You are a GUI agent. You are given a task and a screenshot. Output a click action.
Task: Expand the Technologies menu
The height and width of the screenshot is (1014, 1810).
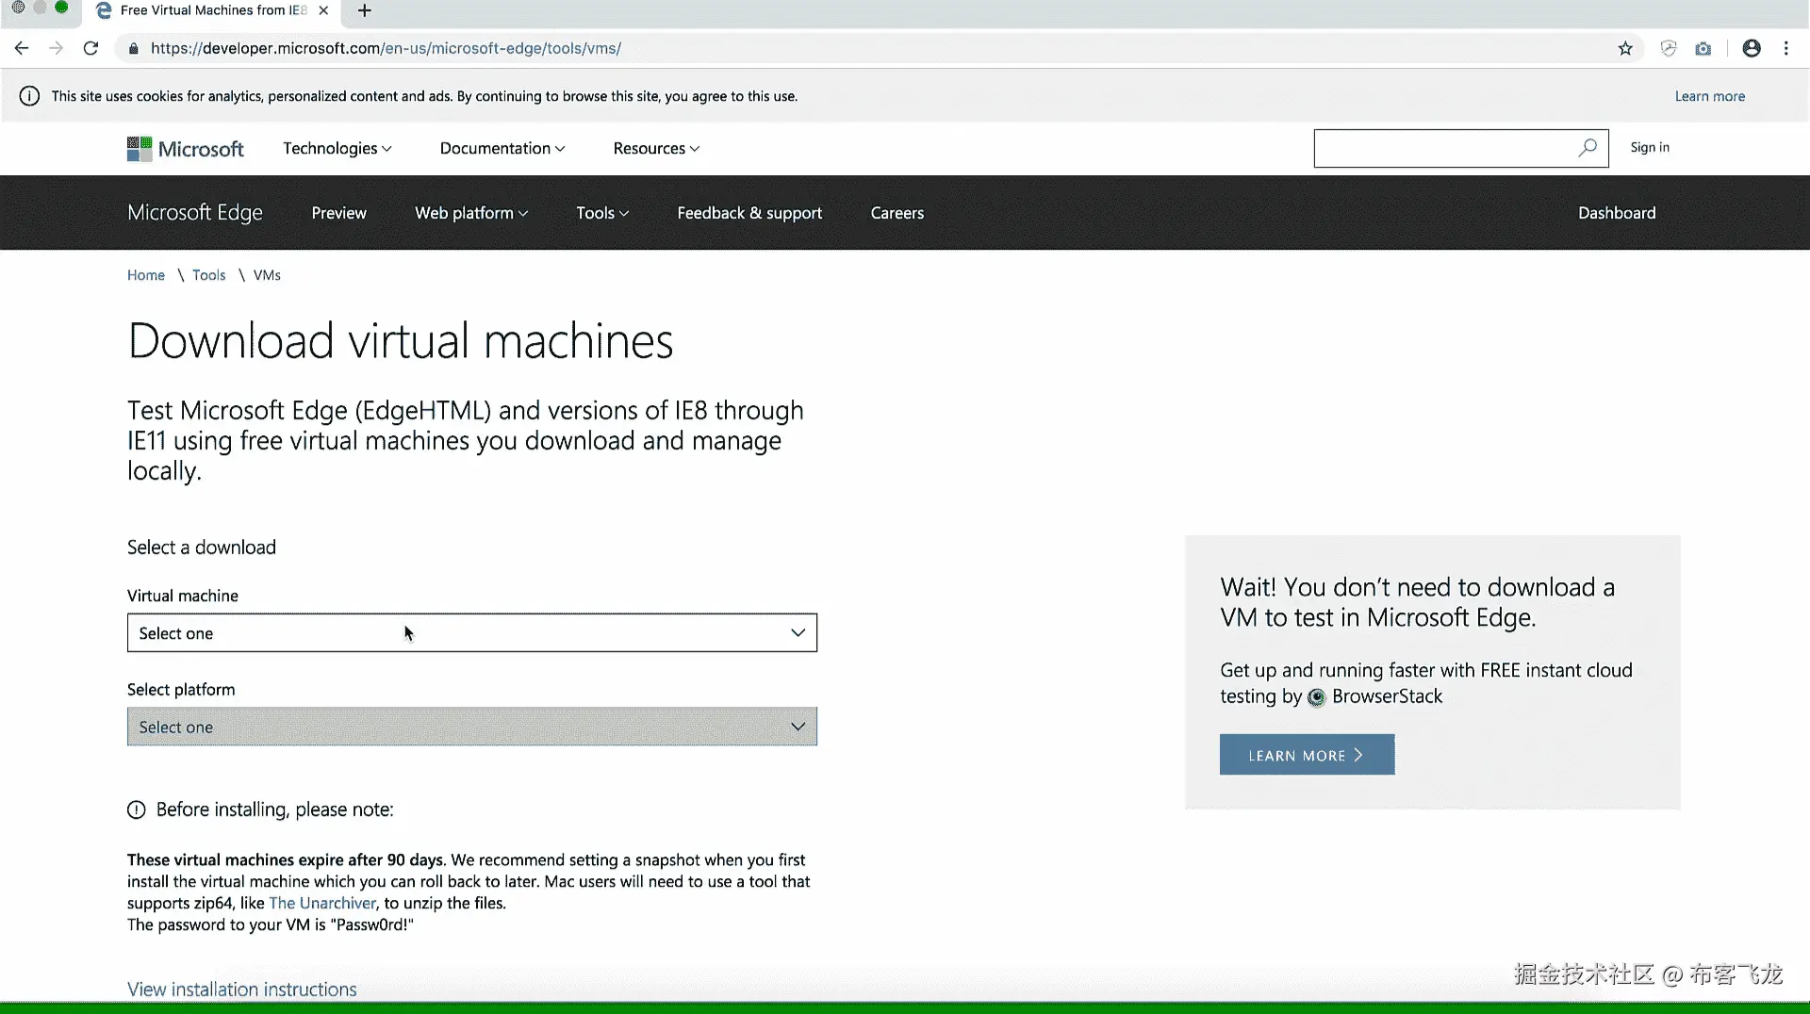(337, 148)
